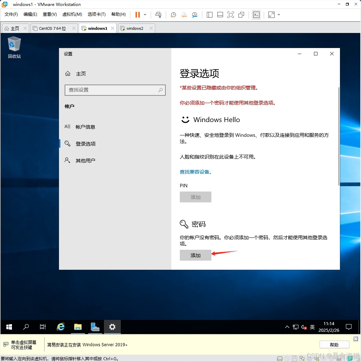Click the settings window vertical scrollbar
361x362 pixels.
coord(339,136)
